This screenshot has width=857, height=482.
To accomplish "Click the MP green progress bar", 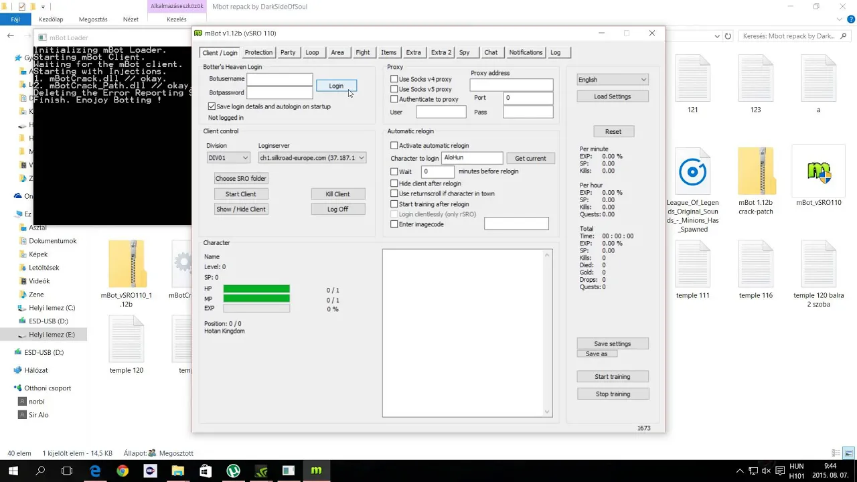I will click(256, 299).
